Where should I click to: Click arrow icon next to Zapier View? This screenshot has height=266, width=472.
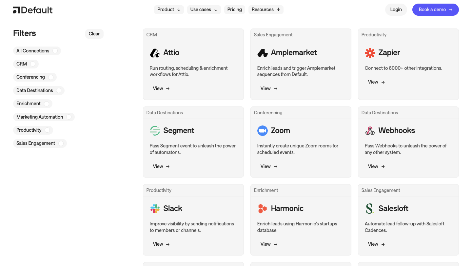click(383, 82)
